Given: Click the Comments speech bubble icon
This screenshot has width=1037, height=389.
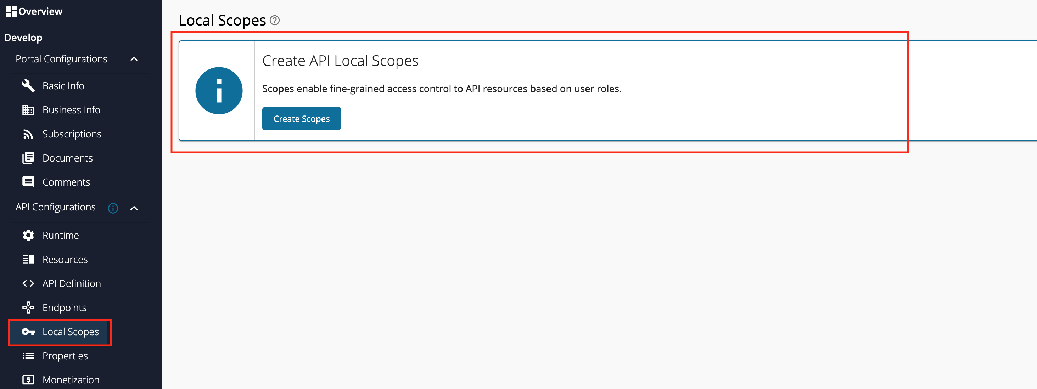Looking at the screenshot, I should 28,182.
